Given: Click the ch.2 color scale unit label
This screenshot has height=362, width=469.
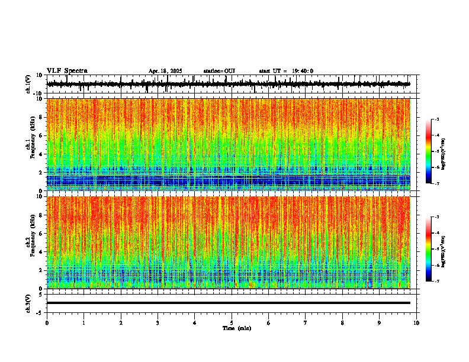Looking at the screenshot, I should pos(443,251).
